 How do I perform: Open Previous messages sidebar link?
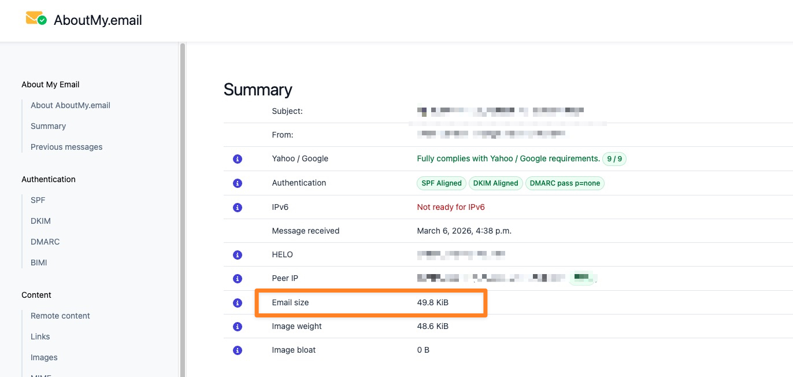(66, 147)
